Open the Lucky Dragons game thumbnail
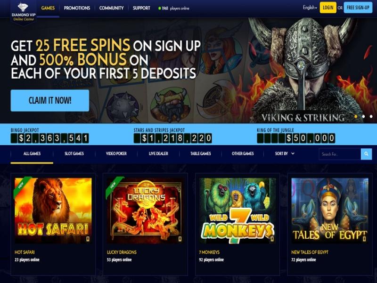Screen dimensions: 377x283 pyautogui.click(x=145, y=210)
